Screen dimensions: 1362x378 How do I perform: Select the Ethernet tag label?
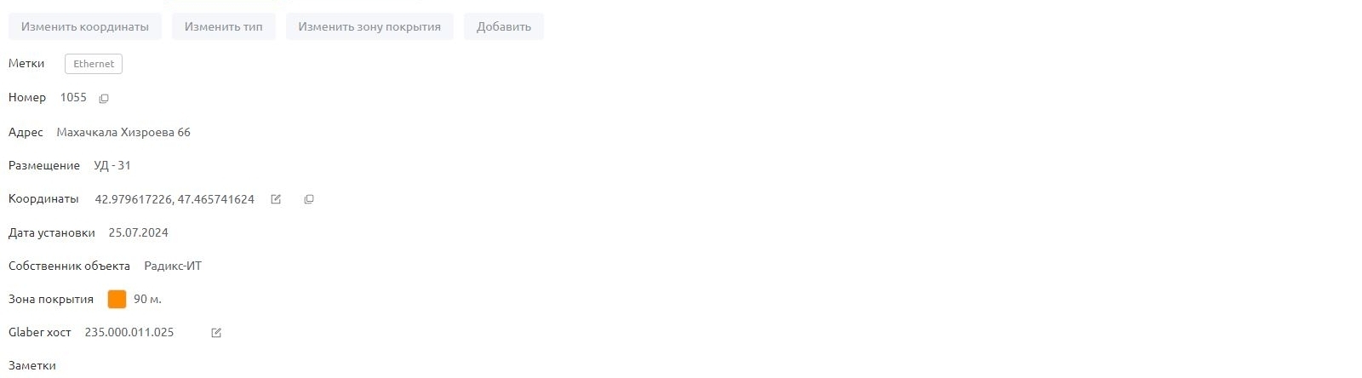click(x=94, y=64)
